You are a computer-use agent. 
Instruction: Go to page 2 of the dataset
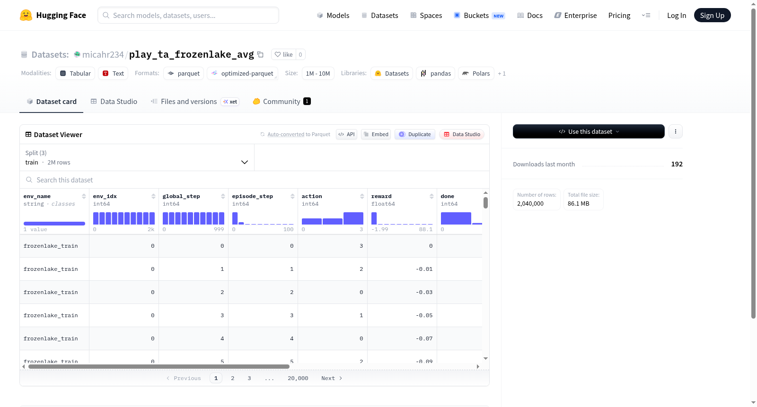click(x=233, y=378)
